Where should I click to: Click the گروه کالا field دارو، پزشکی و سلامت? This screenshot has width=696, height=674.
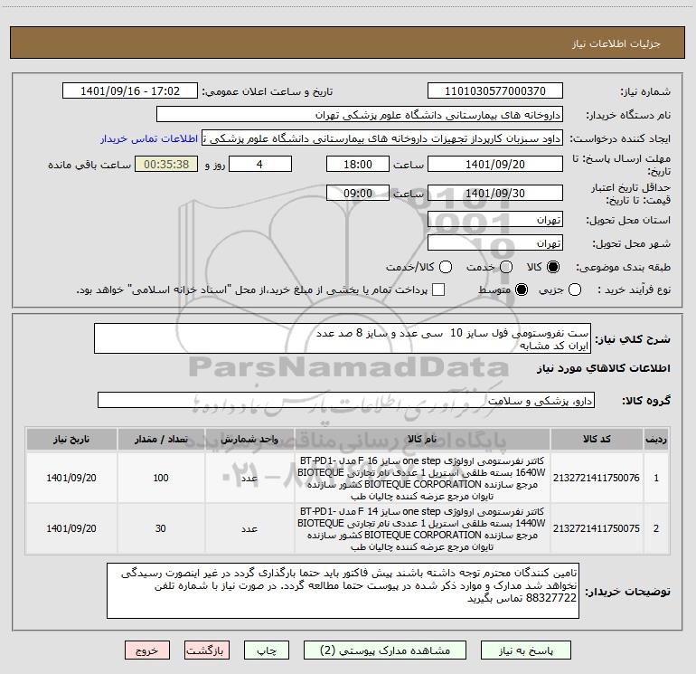pyautogui.click(x=346, y=400)
